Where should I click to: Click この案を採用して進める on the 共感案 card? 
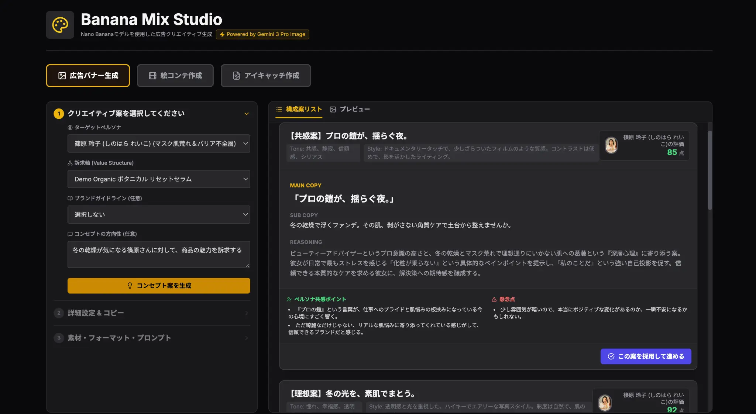click(x=646, y=356)
